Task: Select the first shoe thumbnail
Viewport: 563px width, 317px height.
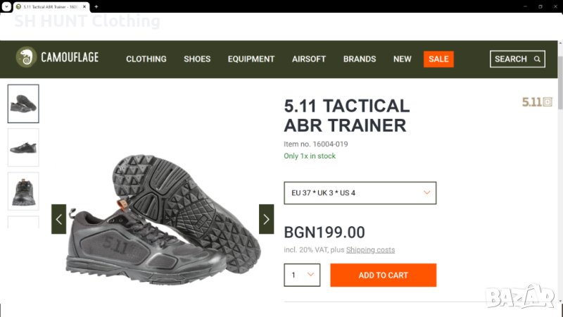Action: pos(23,104)
